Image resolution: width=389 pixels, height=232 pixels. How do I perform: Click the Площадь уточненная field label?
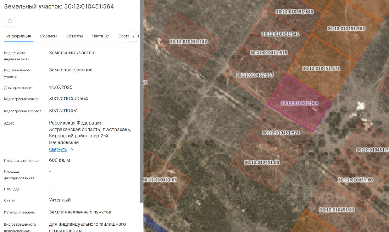click(x=22, y=161)
